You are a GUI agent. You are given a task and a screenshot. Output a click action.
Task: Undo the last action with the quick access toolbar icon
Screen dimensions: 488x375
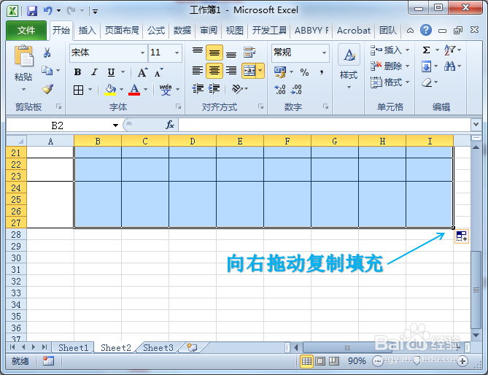(x=47, y=11)
